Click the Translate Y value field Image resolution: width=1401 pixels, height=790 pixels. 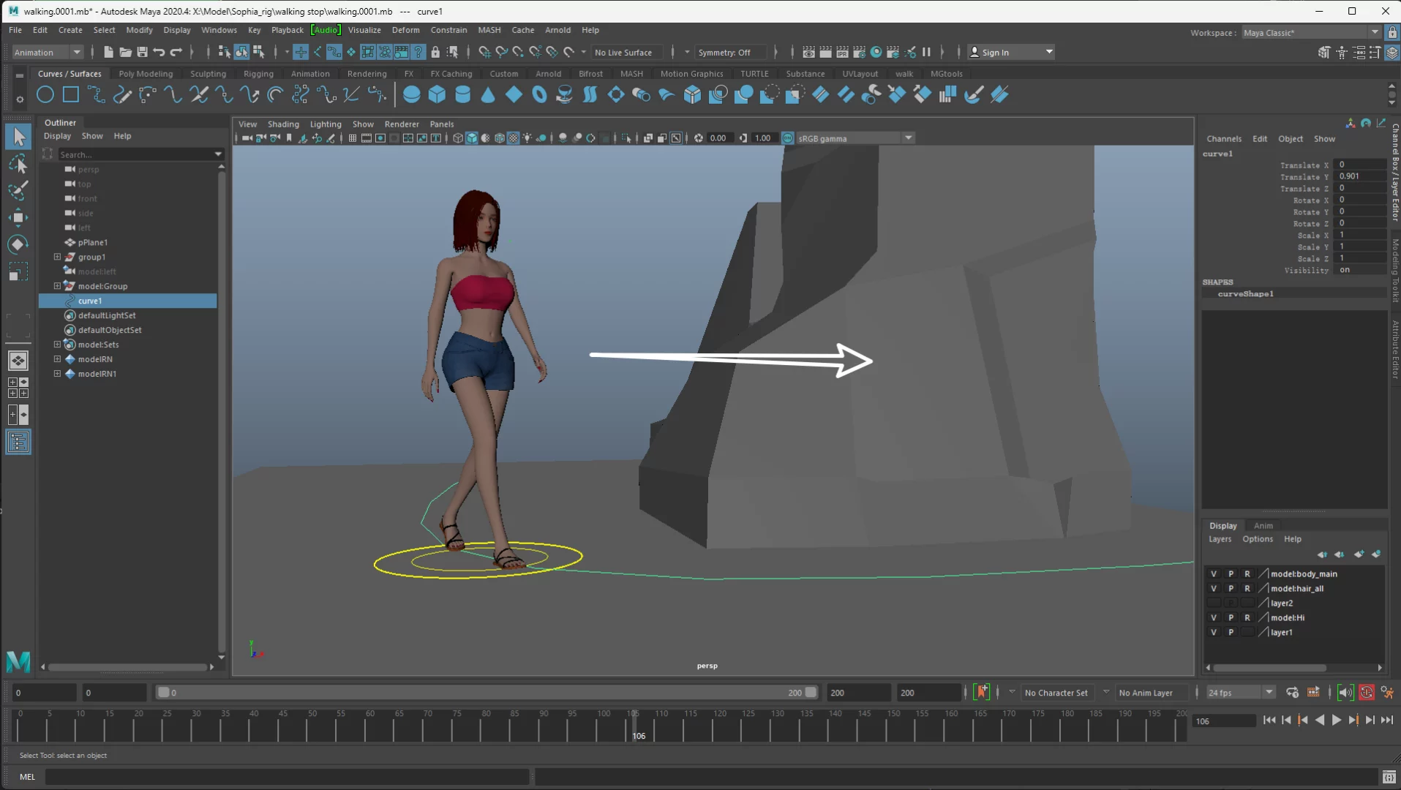tap(1360, 176)
